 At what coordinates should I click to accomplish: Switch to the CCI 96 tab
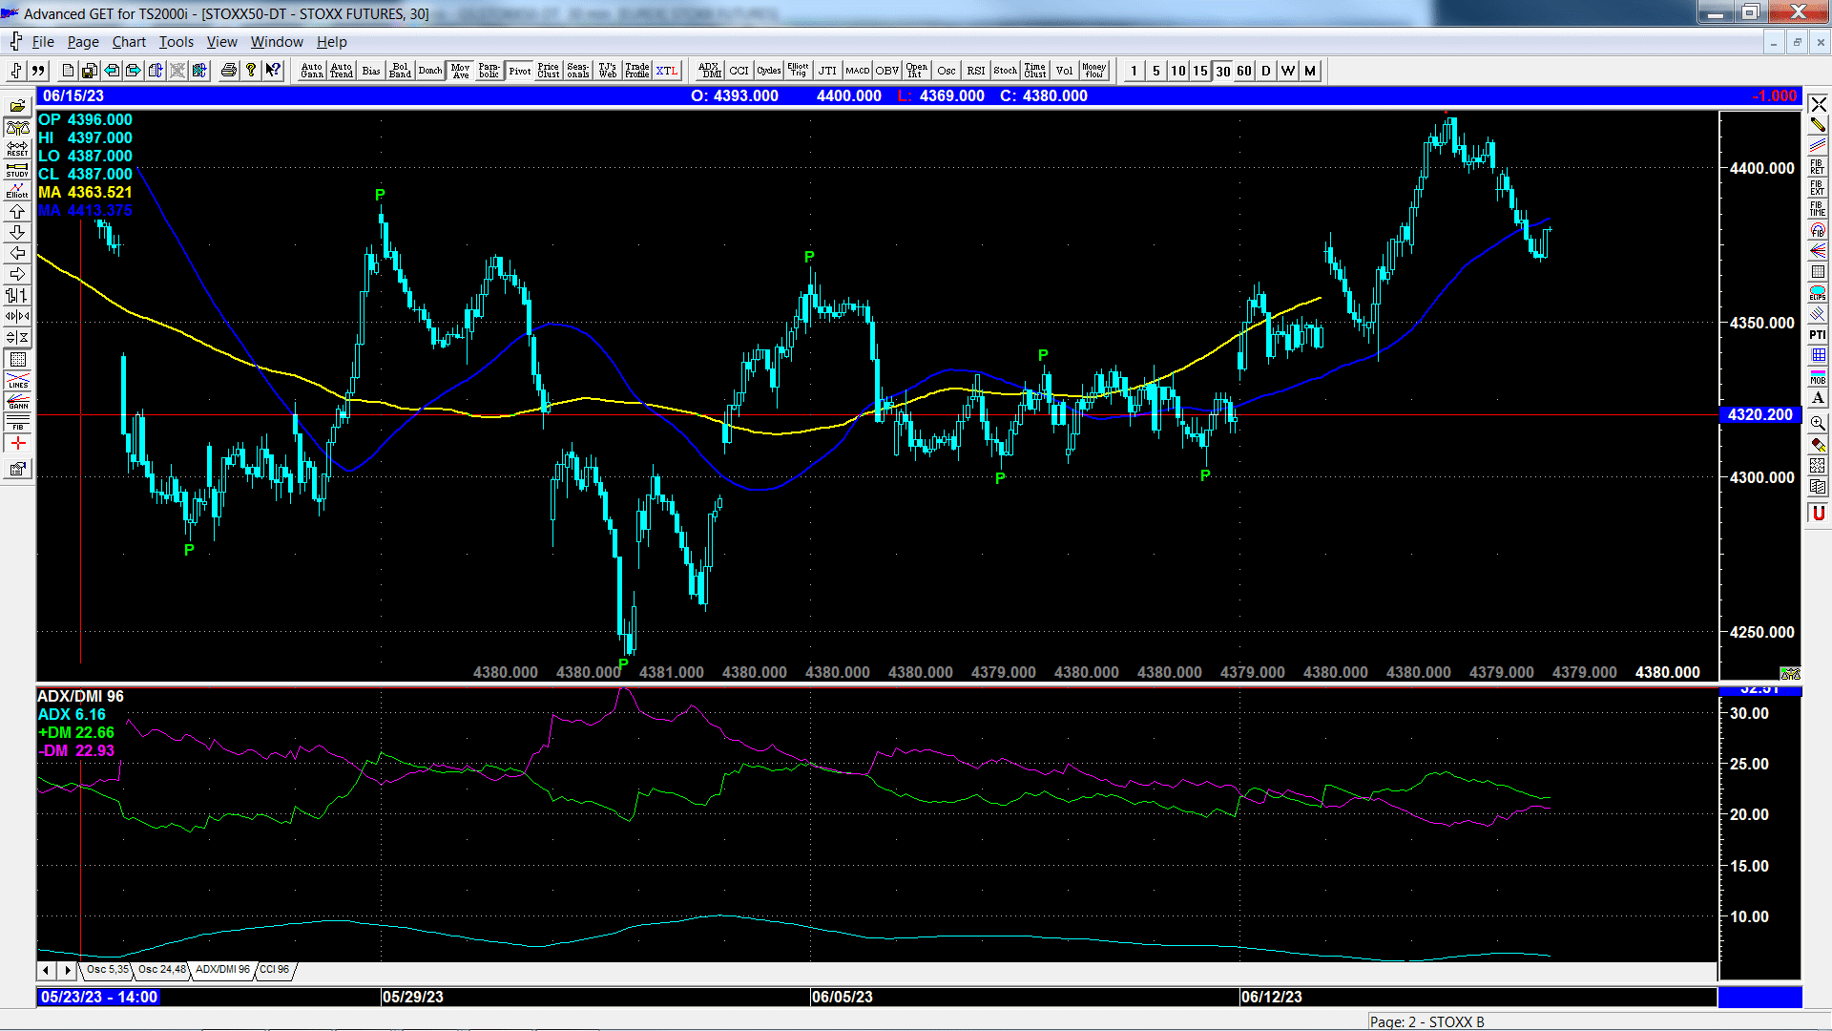274,970
